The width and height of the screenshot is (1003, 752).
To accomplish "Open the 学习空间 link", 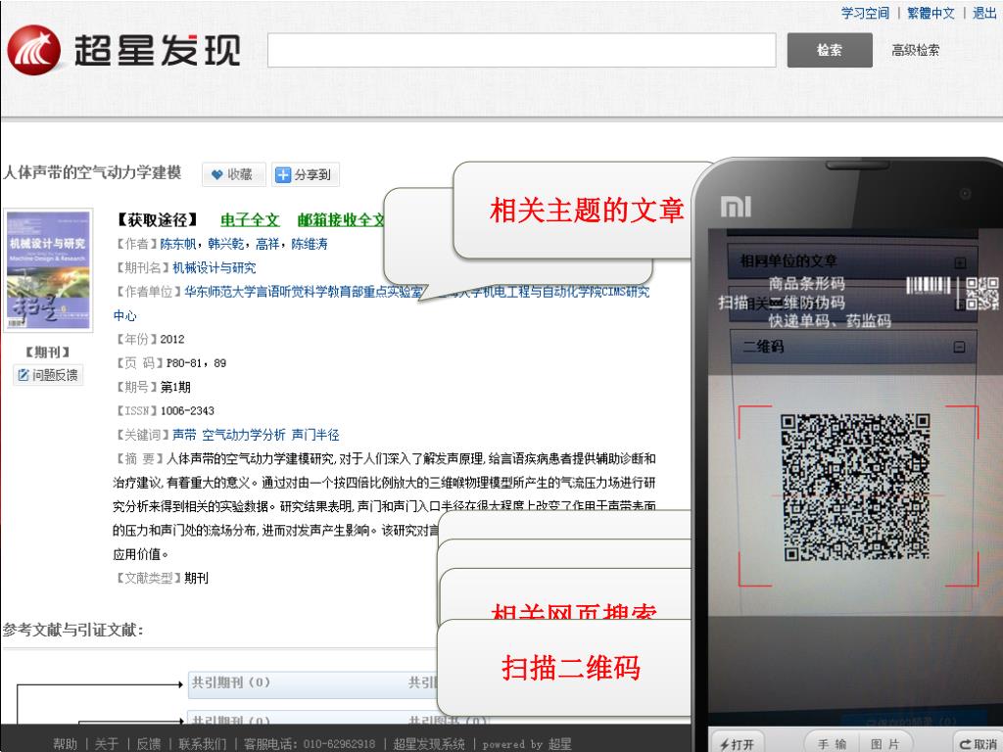I will (865, 13).
